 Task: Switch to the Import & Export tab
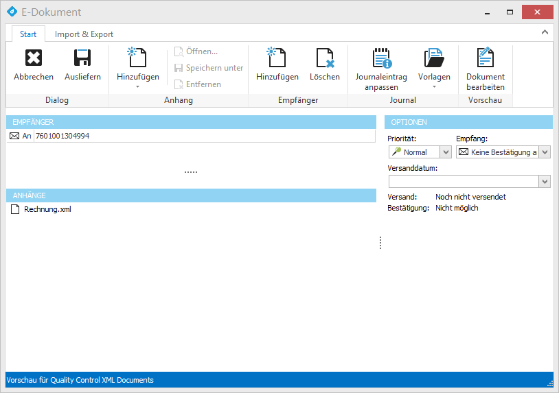click(x=84, y=34)
